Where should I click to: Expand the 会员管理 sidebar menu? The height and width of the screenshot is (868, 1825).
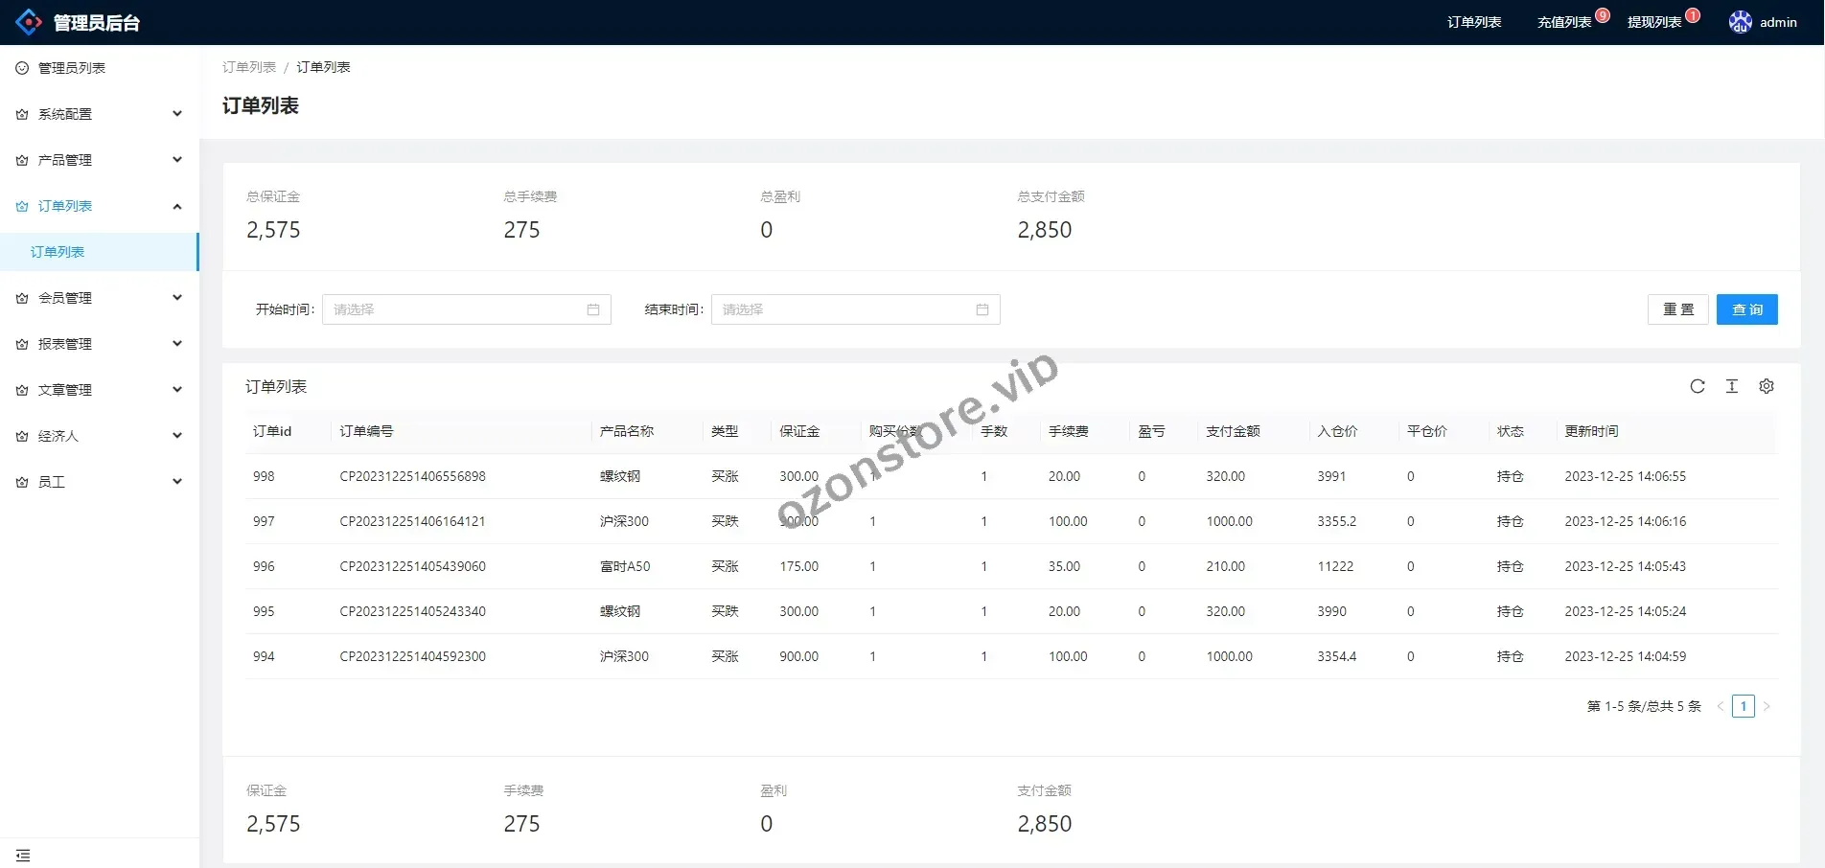coord(99,298)
